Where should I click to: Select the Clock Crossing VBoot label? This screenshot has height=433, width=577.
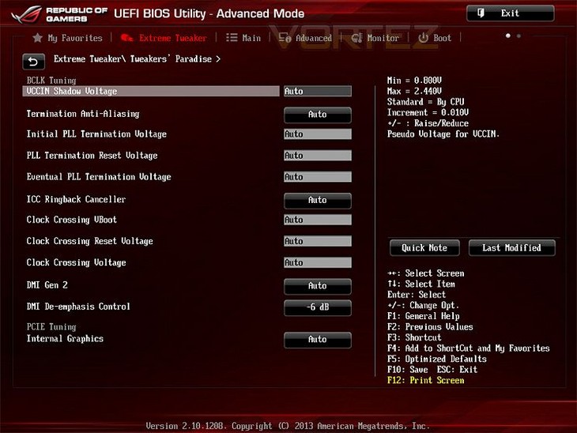click(x=71, y=220)
